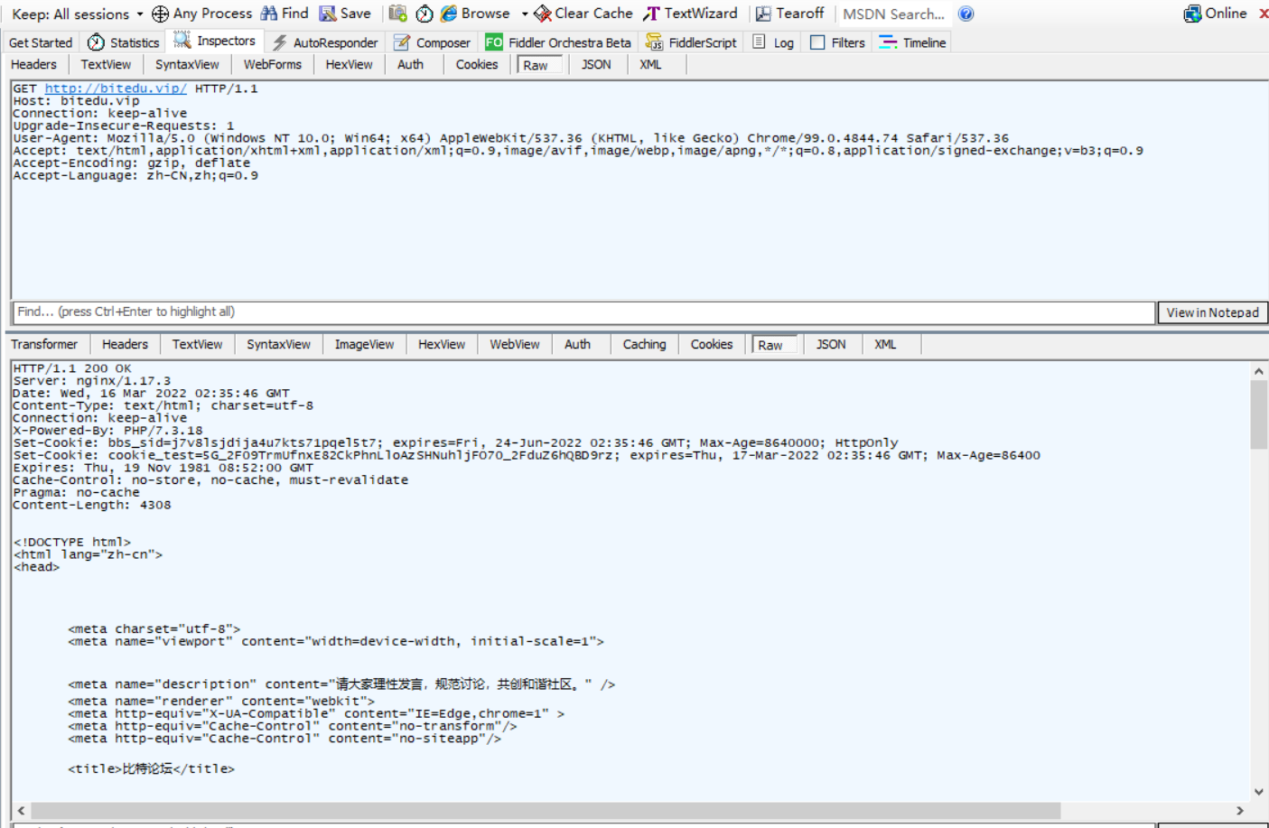Click the Find… request search field

click(583, 312)
